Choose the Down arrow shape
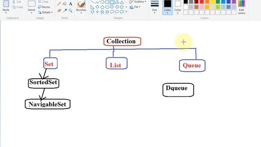261x147 pixels. [93, 12]
